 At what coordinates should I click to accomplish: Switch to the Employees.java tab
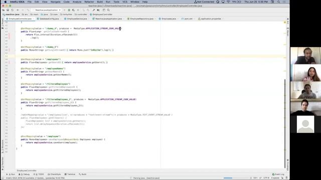(169, 19)
